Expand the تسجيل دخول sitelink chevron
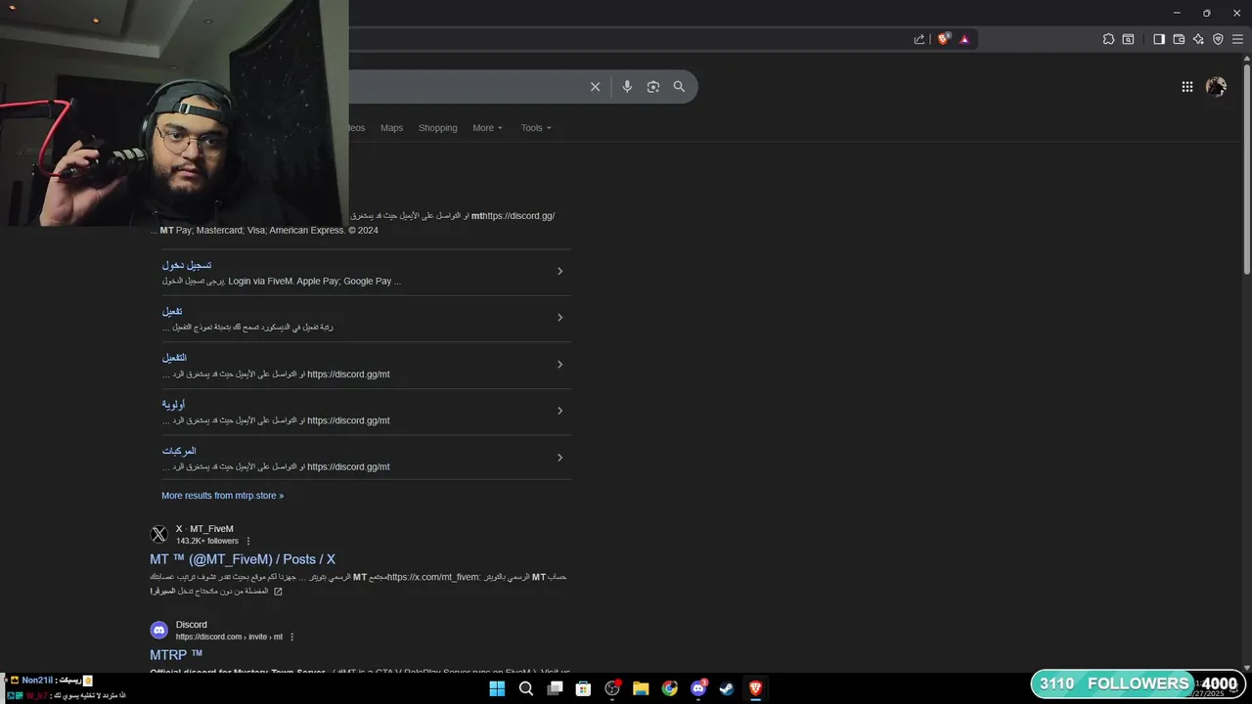 pyautogui.click(x=559, y=272)
